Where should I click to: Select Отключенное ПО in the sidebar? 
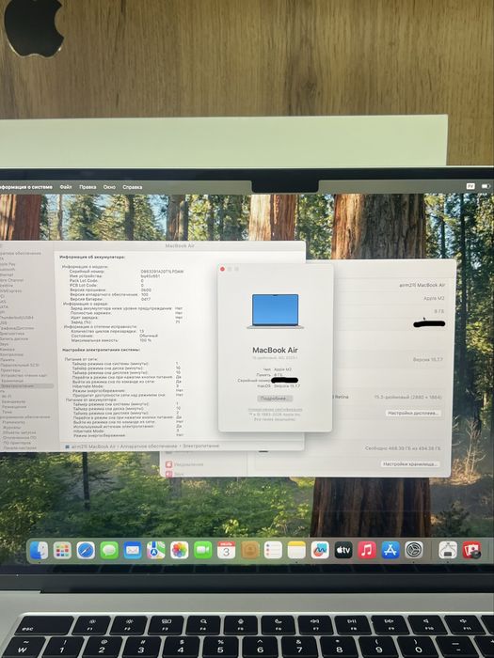(x=20, y=437)
